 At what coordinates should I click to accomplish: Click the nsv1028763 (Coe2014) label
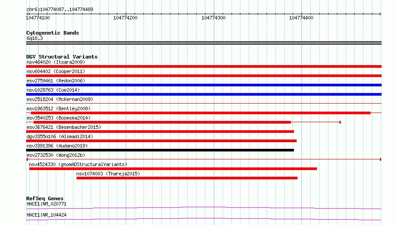[x=53, y=90]
